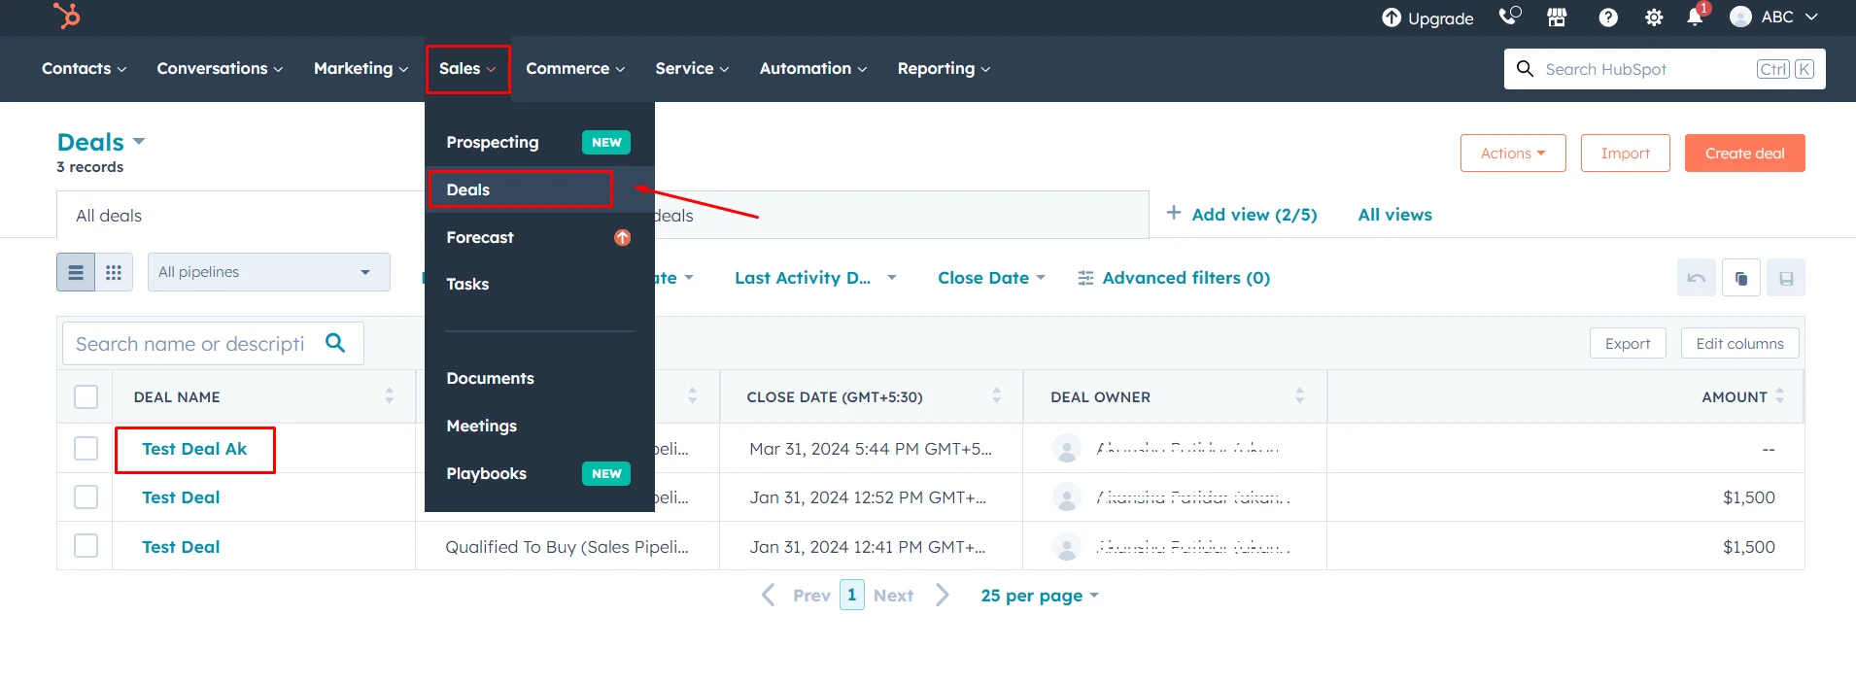Click the save view floppy icon
1856x684 pixels.
coord(1786,278)
